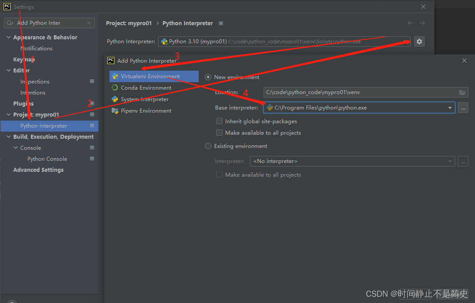Image resolution: width=475 pixels, height=303 pixels.
Task: Click Project: mypro01 breadcrumb
Action: coord(129,23)
